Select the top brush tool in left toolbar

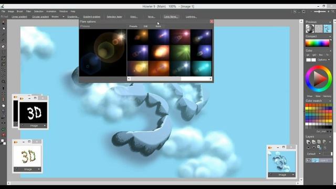(4, 23)
